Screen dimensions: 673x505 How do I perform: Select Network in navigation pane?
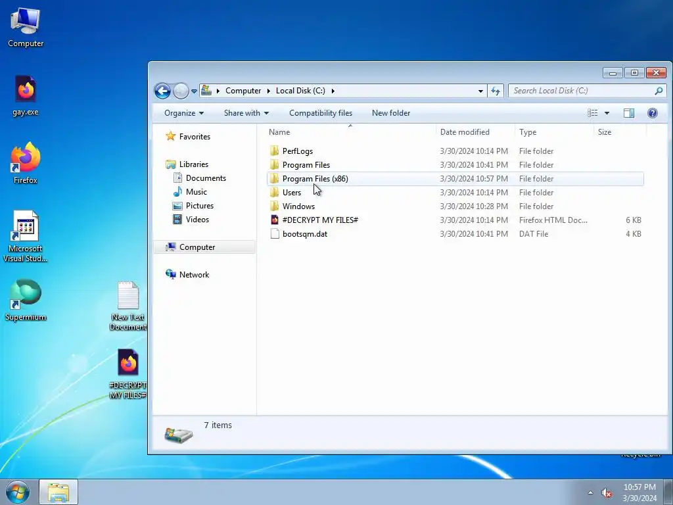click(x=187, y=275)
